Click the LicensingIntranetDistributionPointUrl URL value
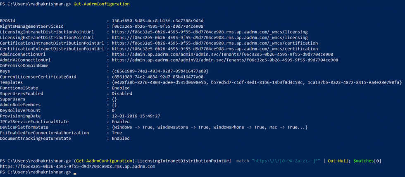 [210, 32]
